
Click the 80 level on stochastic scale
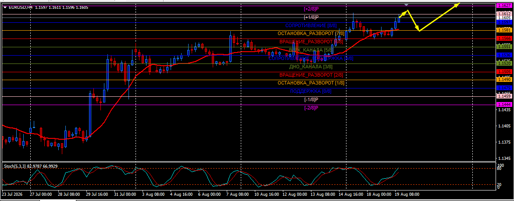[x=499, y=169]
